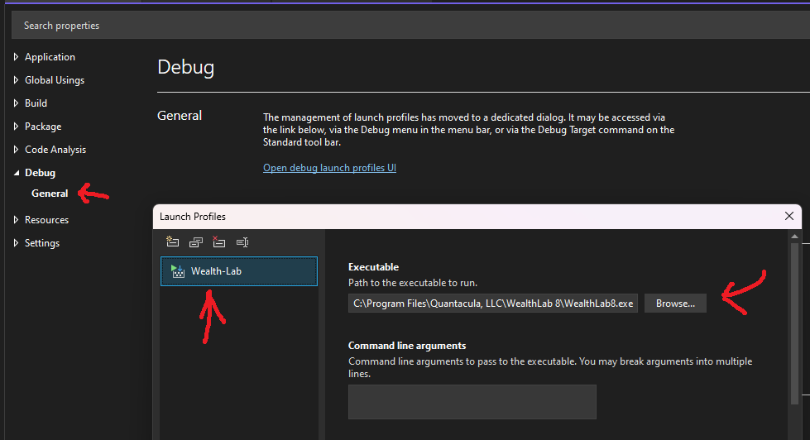810x440 pixels.
Task: Open the Settings properties page
Action: point(42,243)
